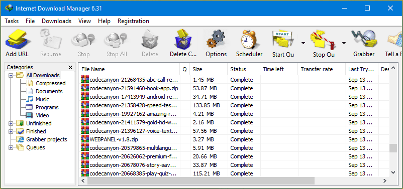Open the File menu
The width and height of the screenshot is (403, 189).
pyautogui.click(x=30, y=21)
